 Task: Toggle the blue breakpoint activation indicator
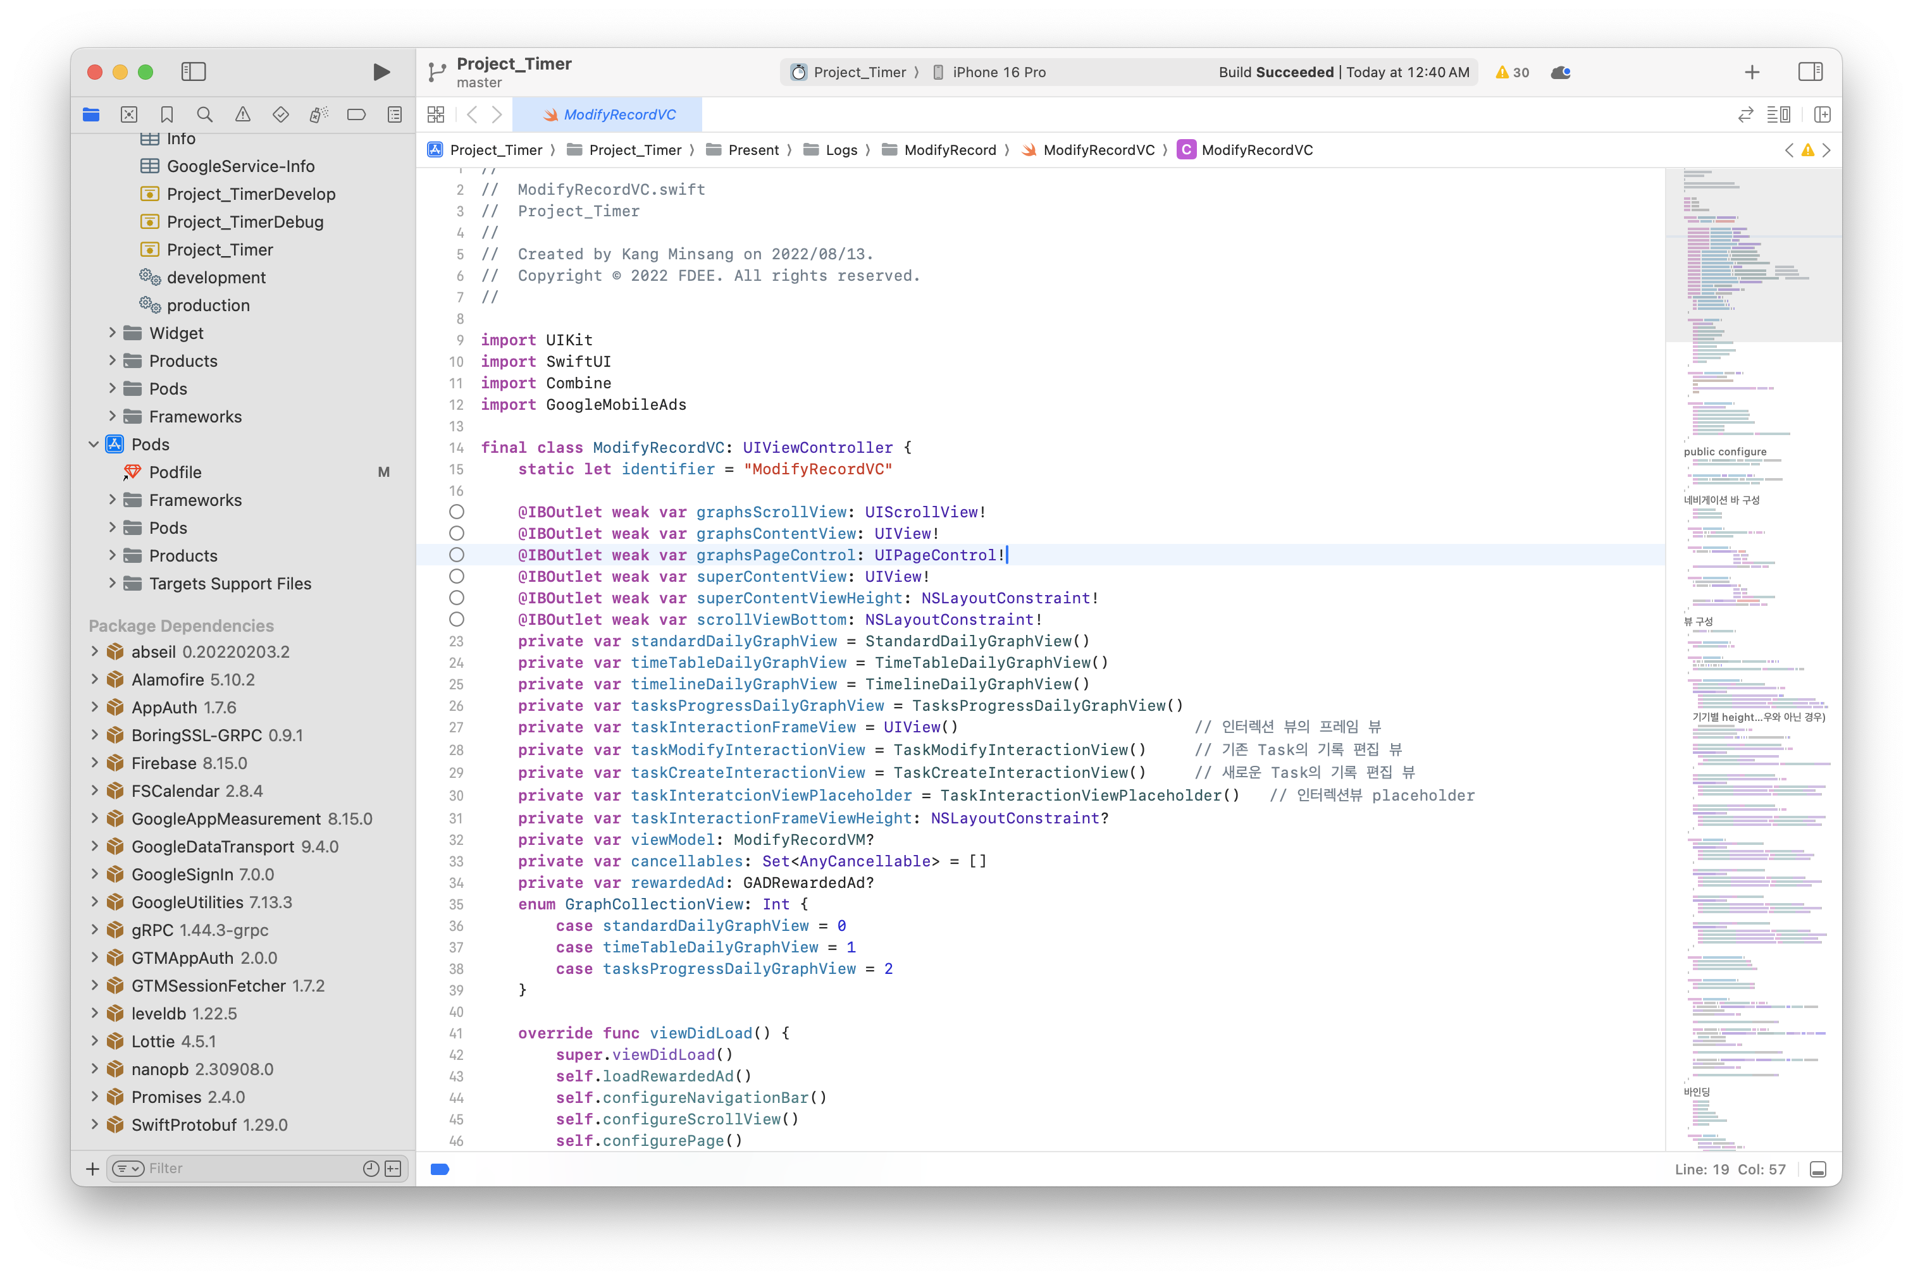coord(439,1170)
